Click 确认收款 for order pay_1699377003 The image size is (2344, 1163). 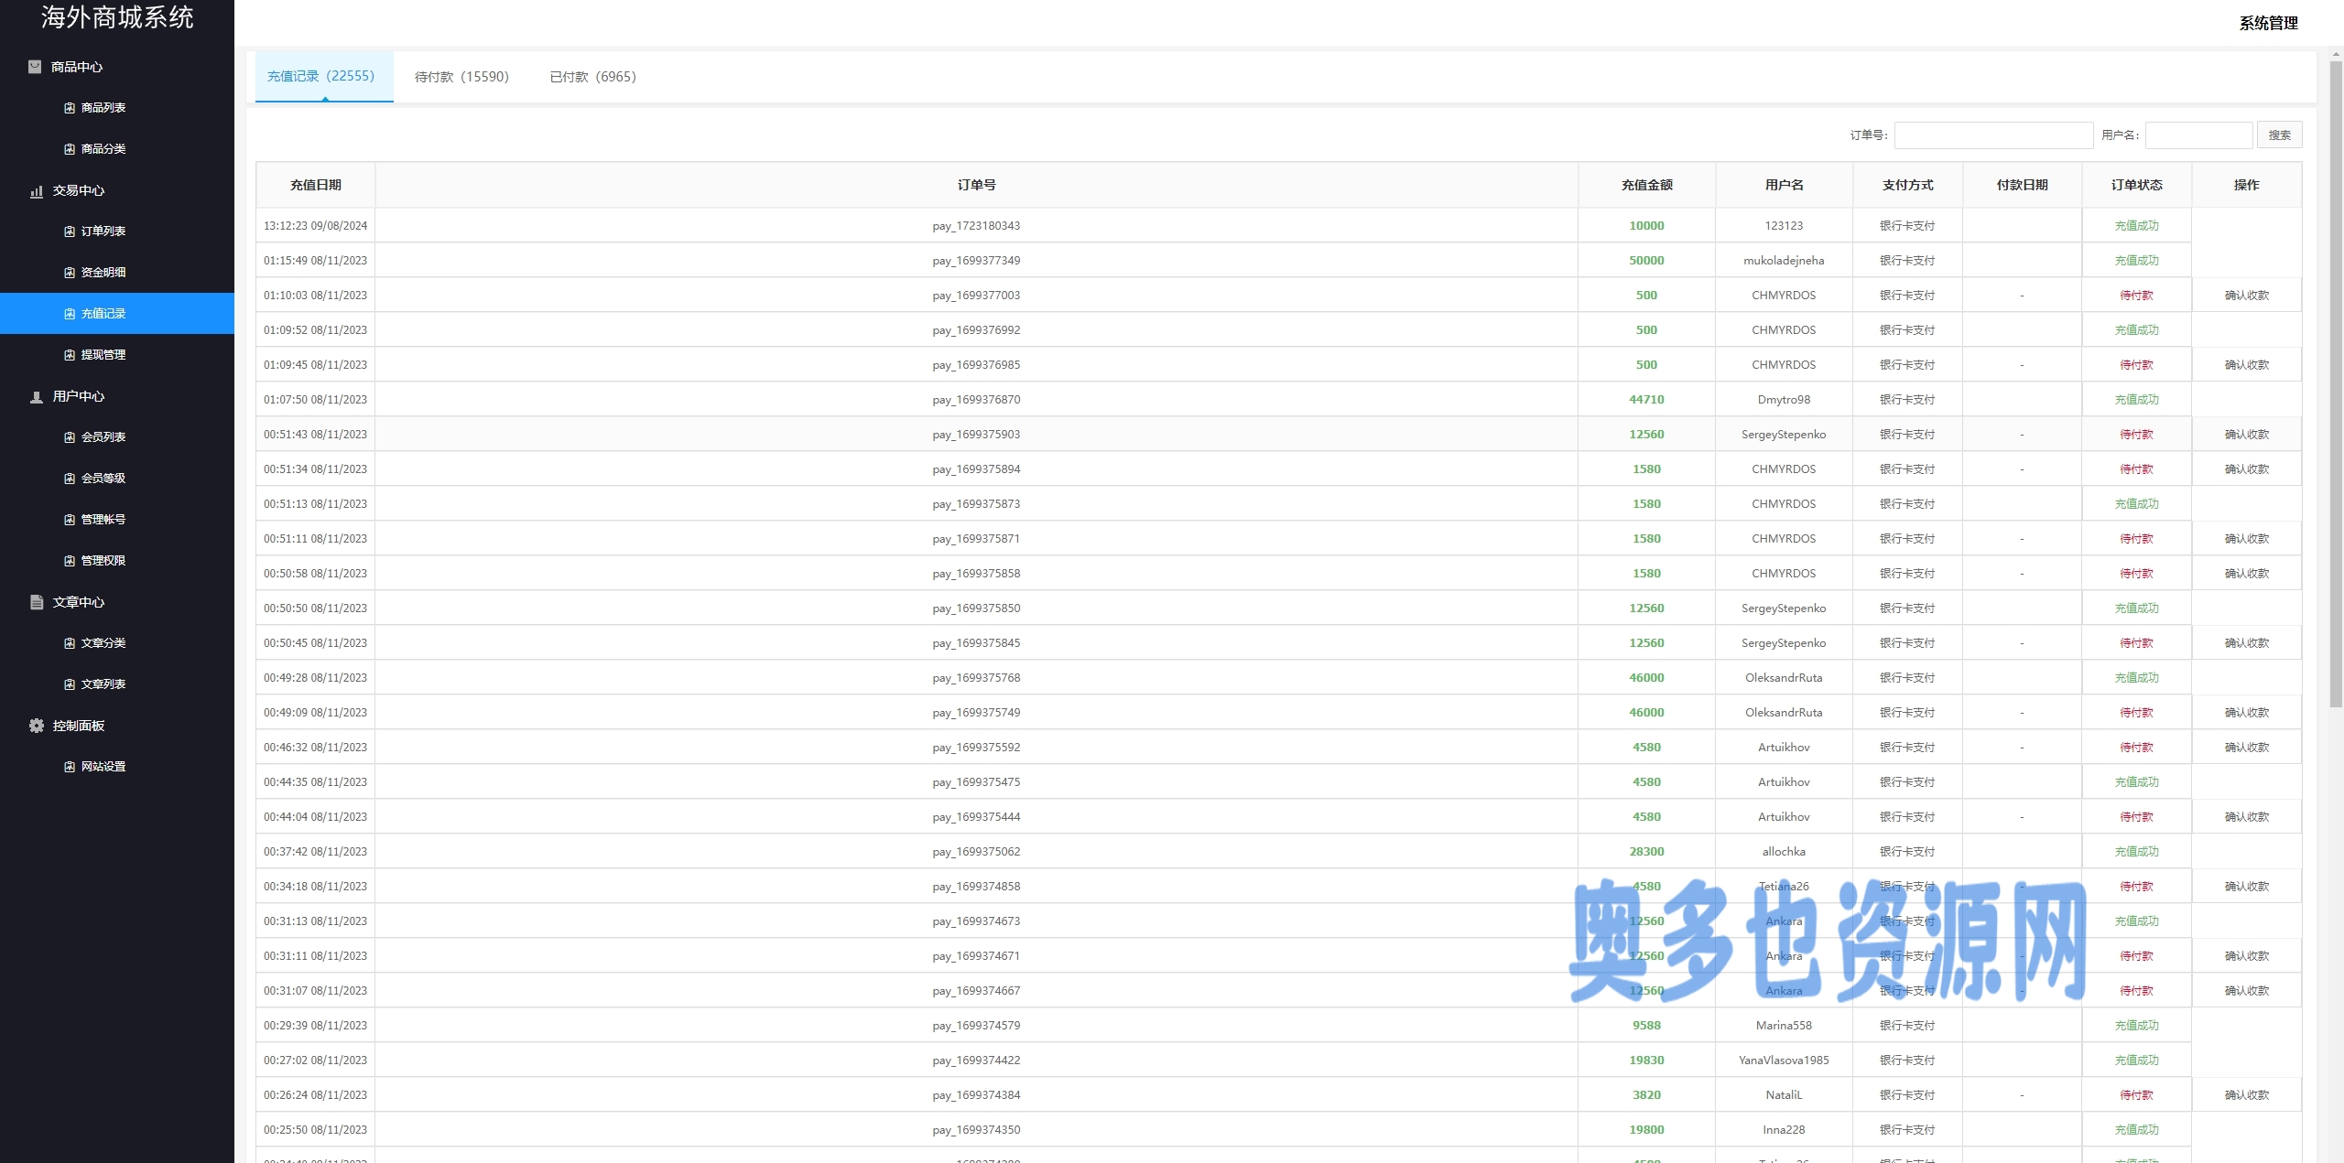(x=2246, y=296)
